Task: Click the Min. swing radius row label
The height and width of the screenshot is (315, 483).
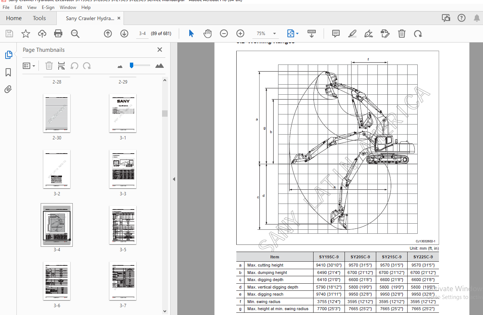Action: coord(264,302)
